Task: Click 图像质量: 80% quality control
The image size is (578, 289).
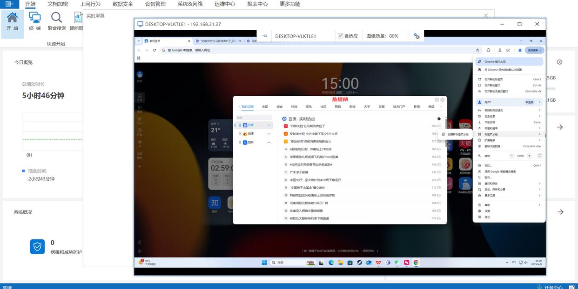Action: pos(382,36)
